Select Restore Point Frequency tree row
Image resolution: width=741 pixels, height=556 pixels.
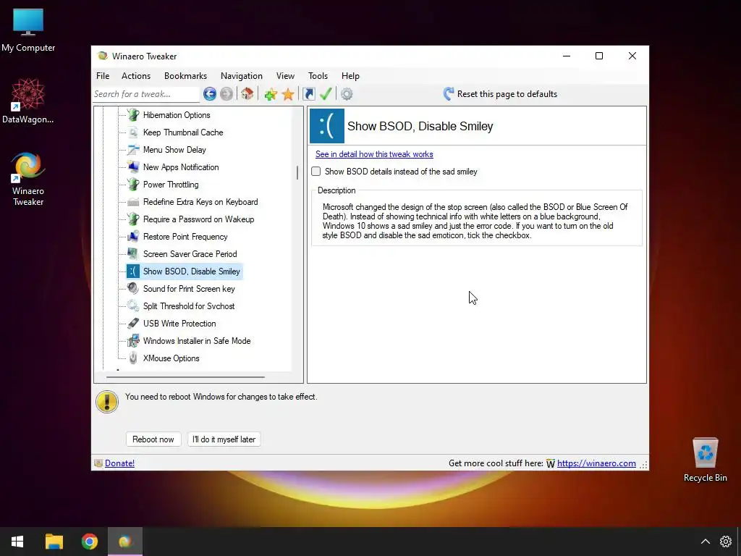point(185,237)
